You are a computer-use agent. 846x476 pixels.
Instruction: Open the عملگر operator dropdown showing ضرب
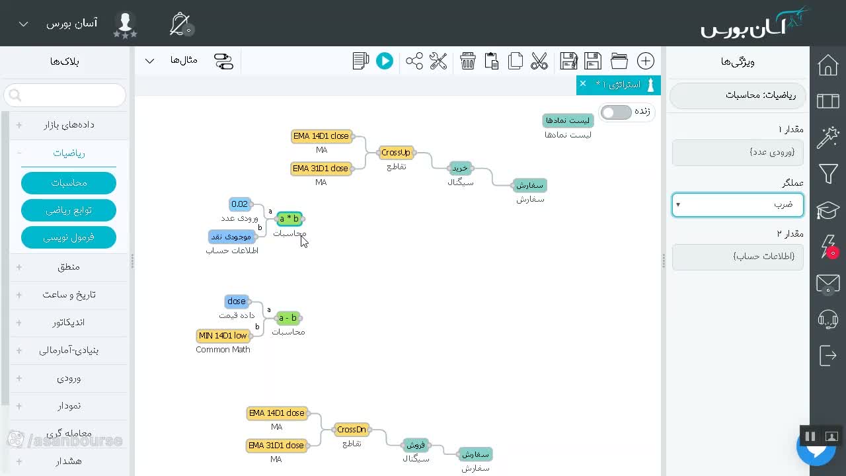tap(738, 205)
